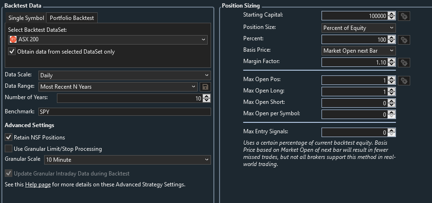Expand the Basis Price dropdown
432x203 pixels.
[358, 50]
